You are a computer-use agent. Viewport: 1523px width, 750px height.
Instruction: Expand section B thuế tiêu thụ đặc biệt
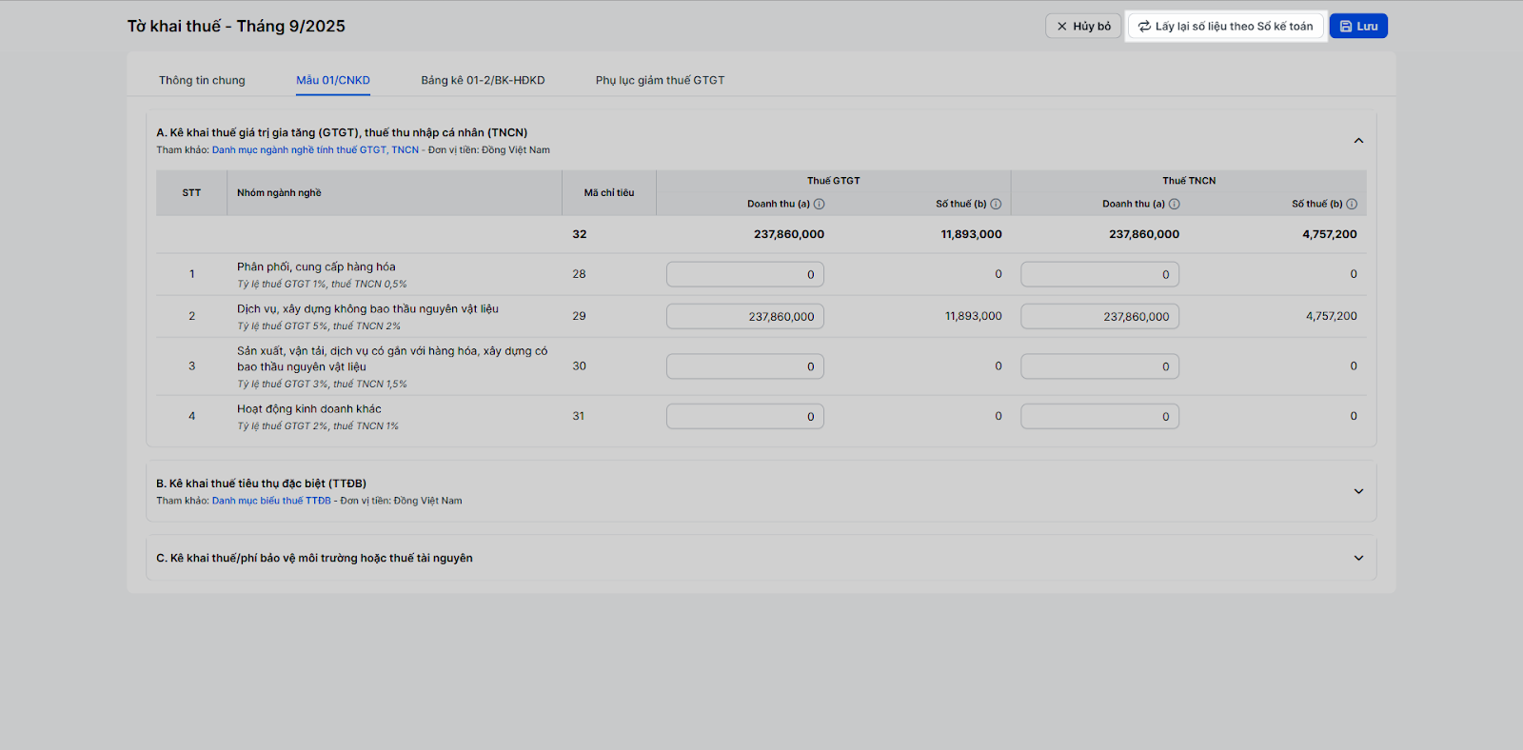pyautogui.click(x=1358, y=491)
